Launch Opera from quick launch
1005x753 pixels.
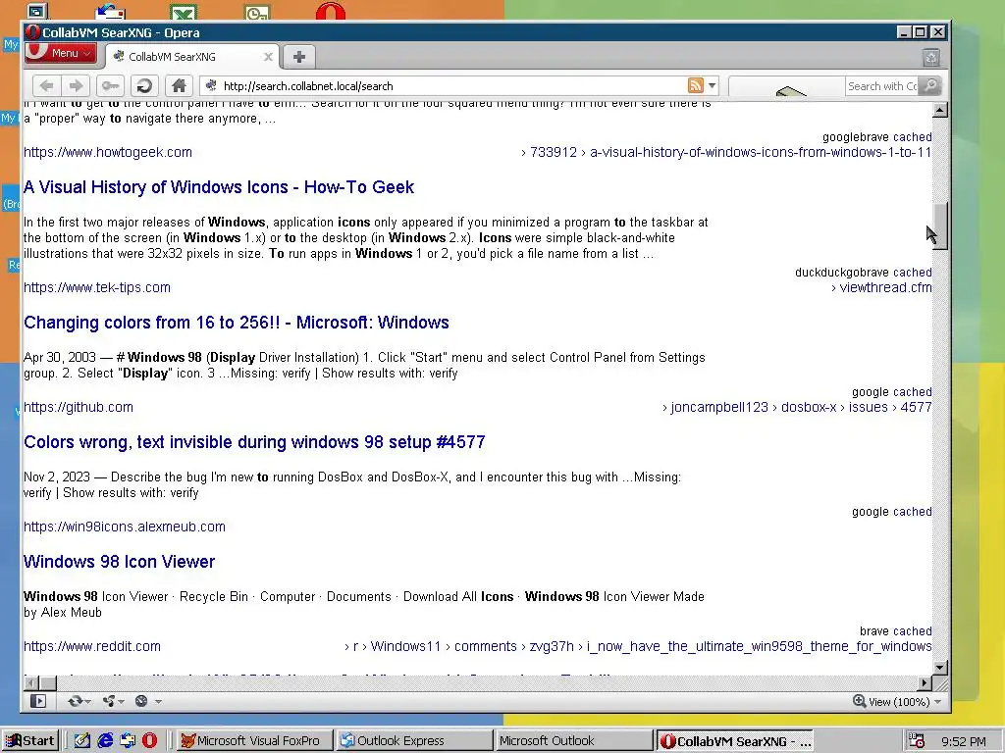point(149,741)
